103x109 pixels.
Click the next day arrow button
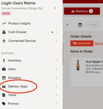pos(67,25)
